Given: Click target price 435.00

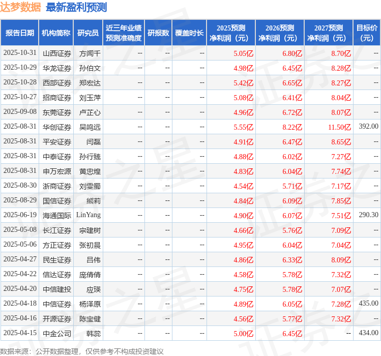Looking at the screenshot, I should (368, 303).
